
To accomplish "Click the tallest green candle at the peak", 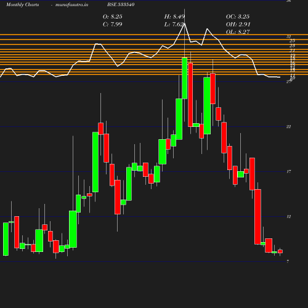I will (x=185, y=78).
